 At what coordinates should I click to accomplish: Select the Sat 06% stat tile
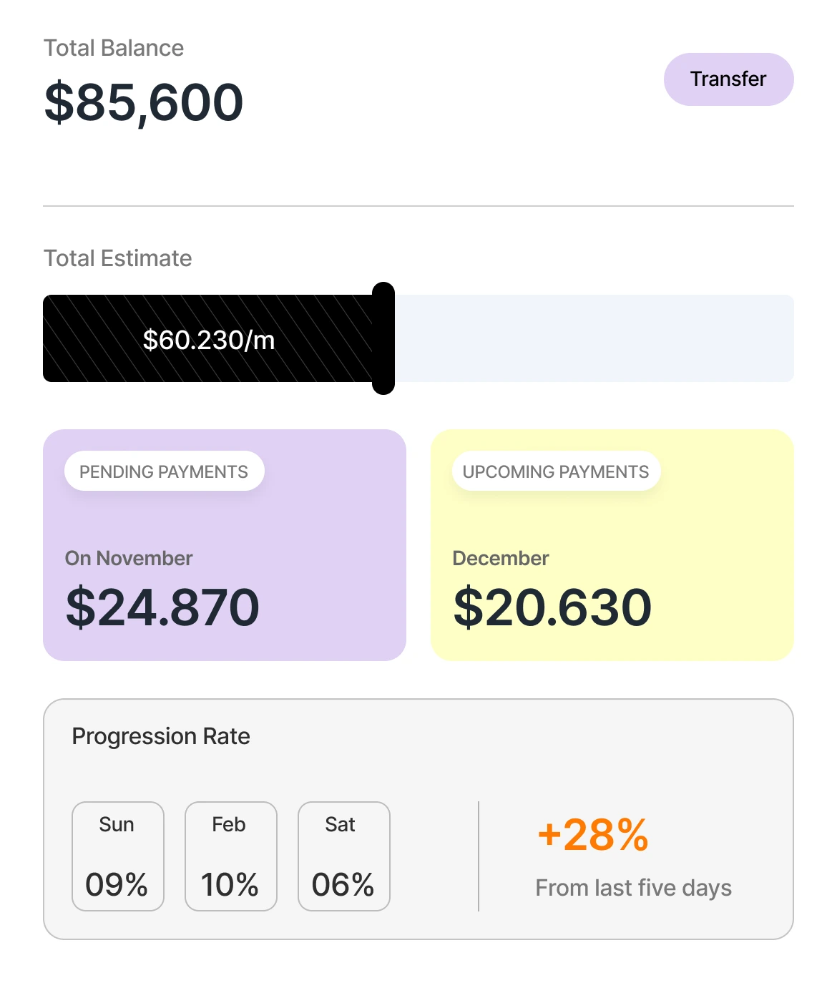pos(343,856)
